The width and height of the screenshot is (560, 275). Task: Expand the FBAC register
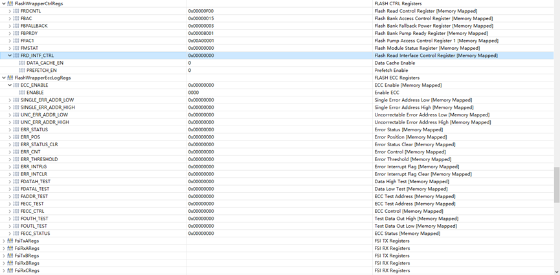point(10,19)
